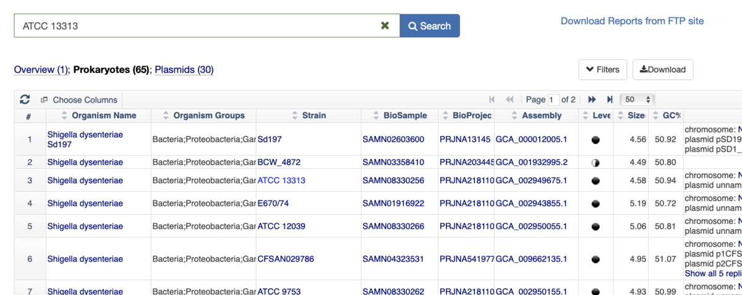Image resolution: width=742 pixels, height=295 pixels.
Task: Select GC% value 50.94
Action: [665, 181]
